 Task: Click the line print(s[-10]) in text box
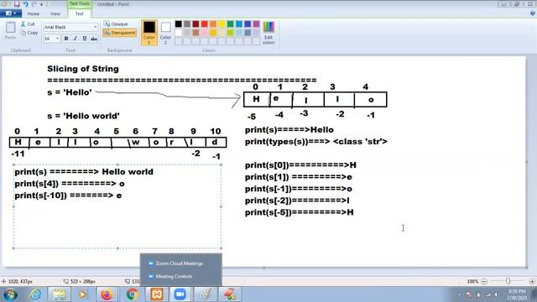(68, 195)
